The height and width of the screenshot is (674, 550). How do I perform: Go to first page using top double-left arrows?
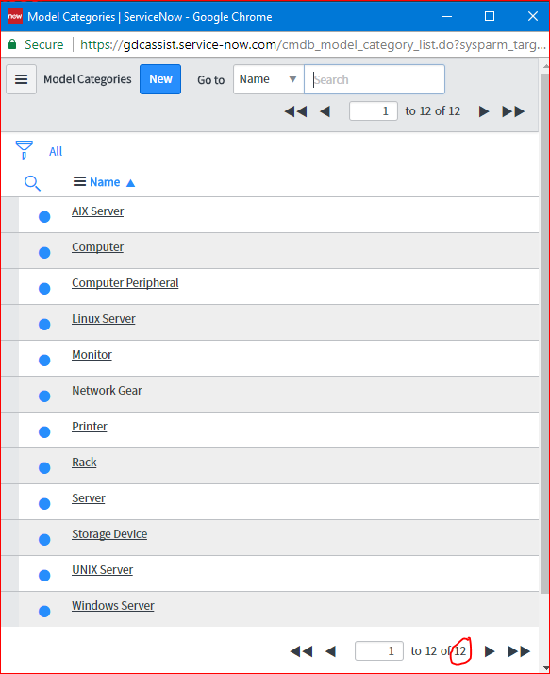(x=295, y=111)
